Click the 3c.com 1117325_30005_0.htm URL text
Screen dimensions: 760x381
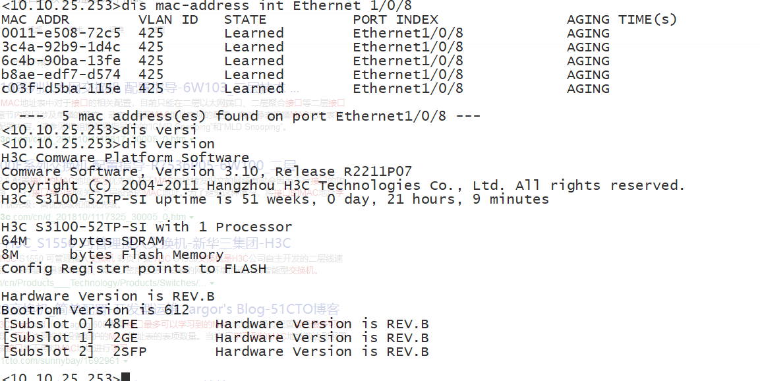pos(92,217)
